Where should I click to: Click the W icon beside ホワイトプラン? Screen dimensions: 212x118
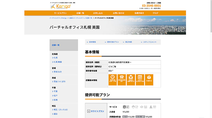pos(89,111)
